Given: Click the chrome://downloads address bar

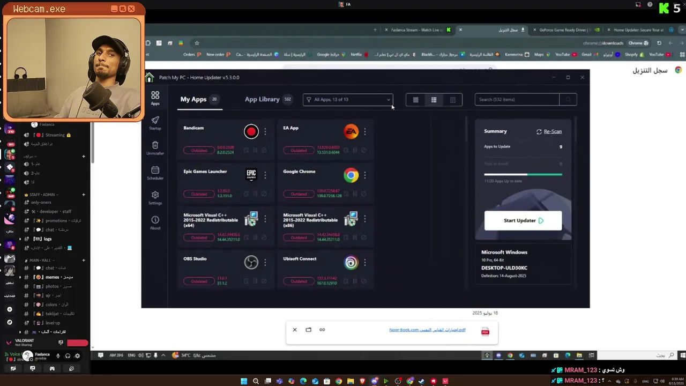Looking at the screenshot, I should [x=603, y=43].
